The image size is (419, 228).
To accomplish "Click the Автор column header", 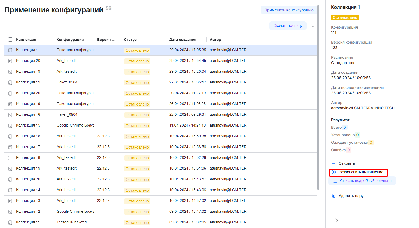I will pyautogui.click(x=215, y=40).
